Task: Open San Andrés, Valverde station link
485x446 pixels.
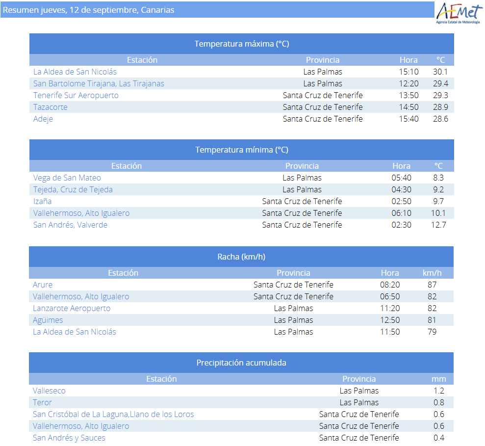Action: (x=70, y=225)
